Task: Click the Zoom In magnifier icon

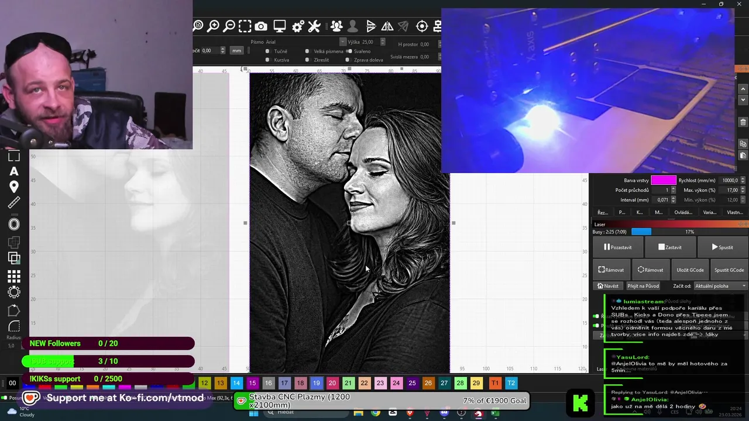Action: click(x=214, y=26)
